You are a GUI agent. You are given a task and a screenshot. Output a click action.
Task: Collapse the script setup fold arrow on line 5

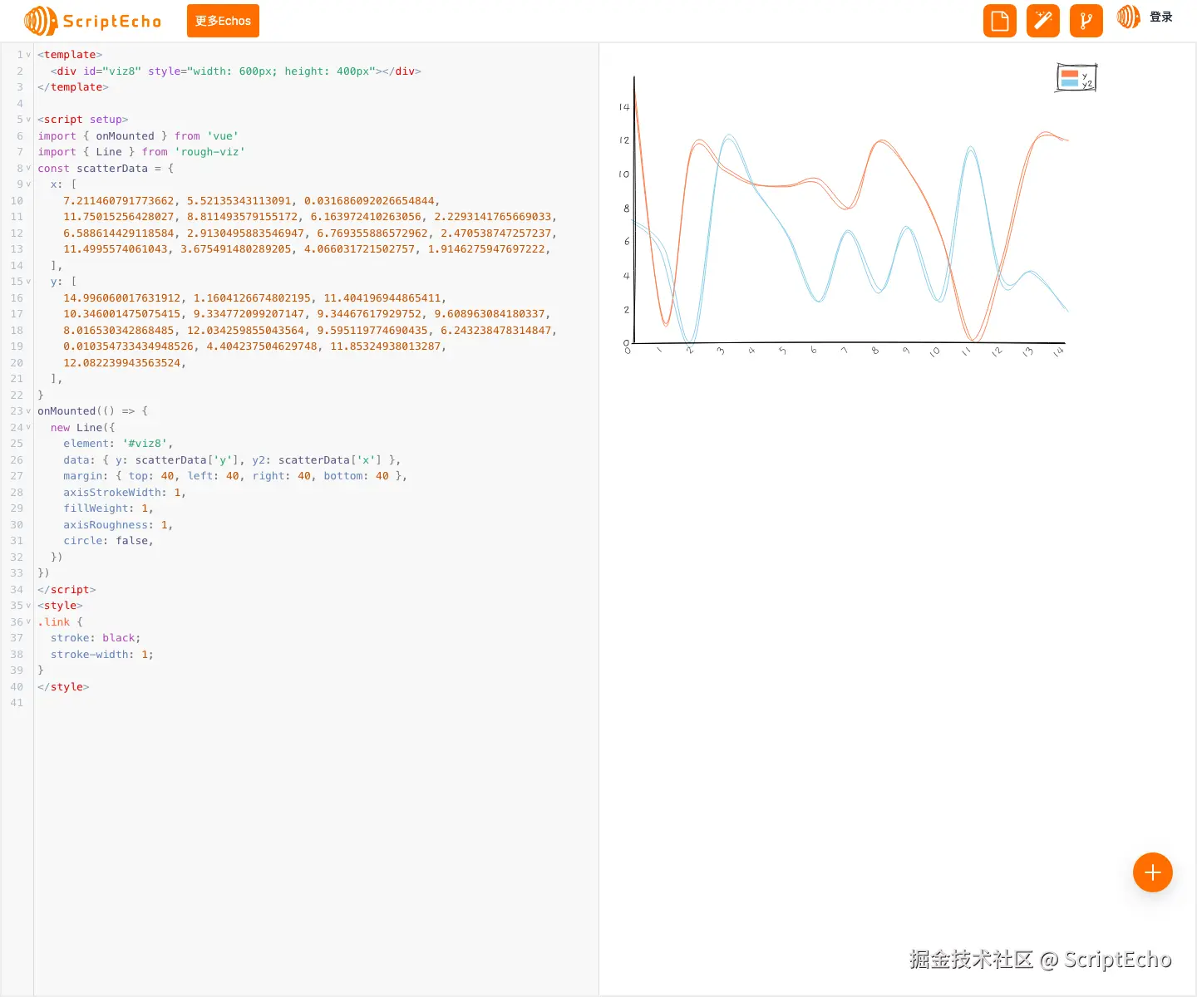click(28, 120)
